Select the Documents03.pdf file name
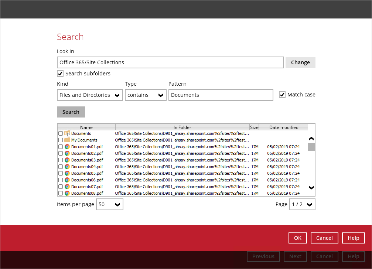The width and height of the screenshot is (372, 269). 87,160
